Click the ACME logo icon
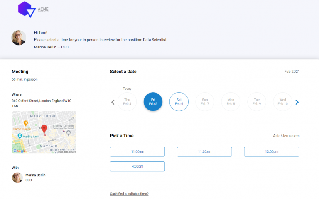Image resolution: width=319 pixels, height=199 pixels. (27, 9)
